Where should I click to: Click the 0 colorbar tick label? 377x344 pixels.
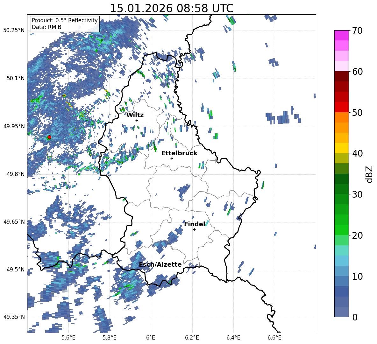(x=355, y=317)
